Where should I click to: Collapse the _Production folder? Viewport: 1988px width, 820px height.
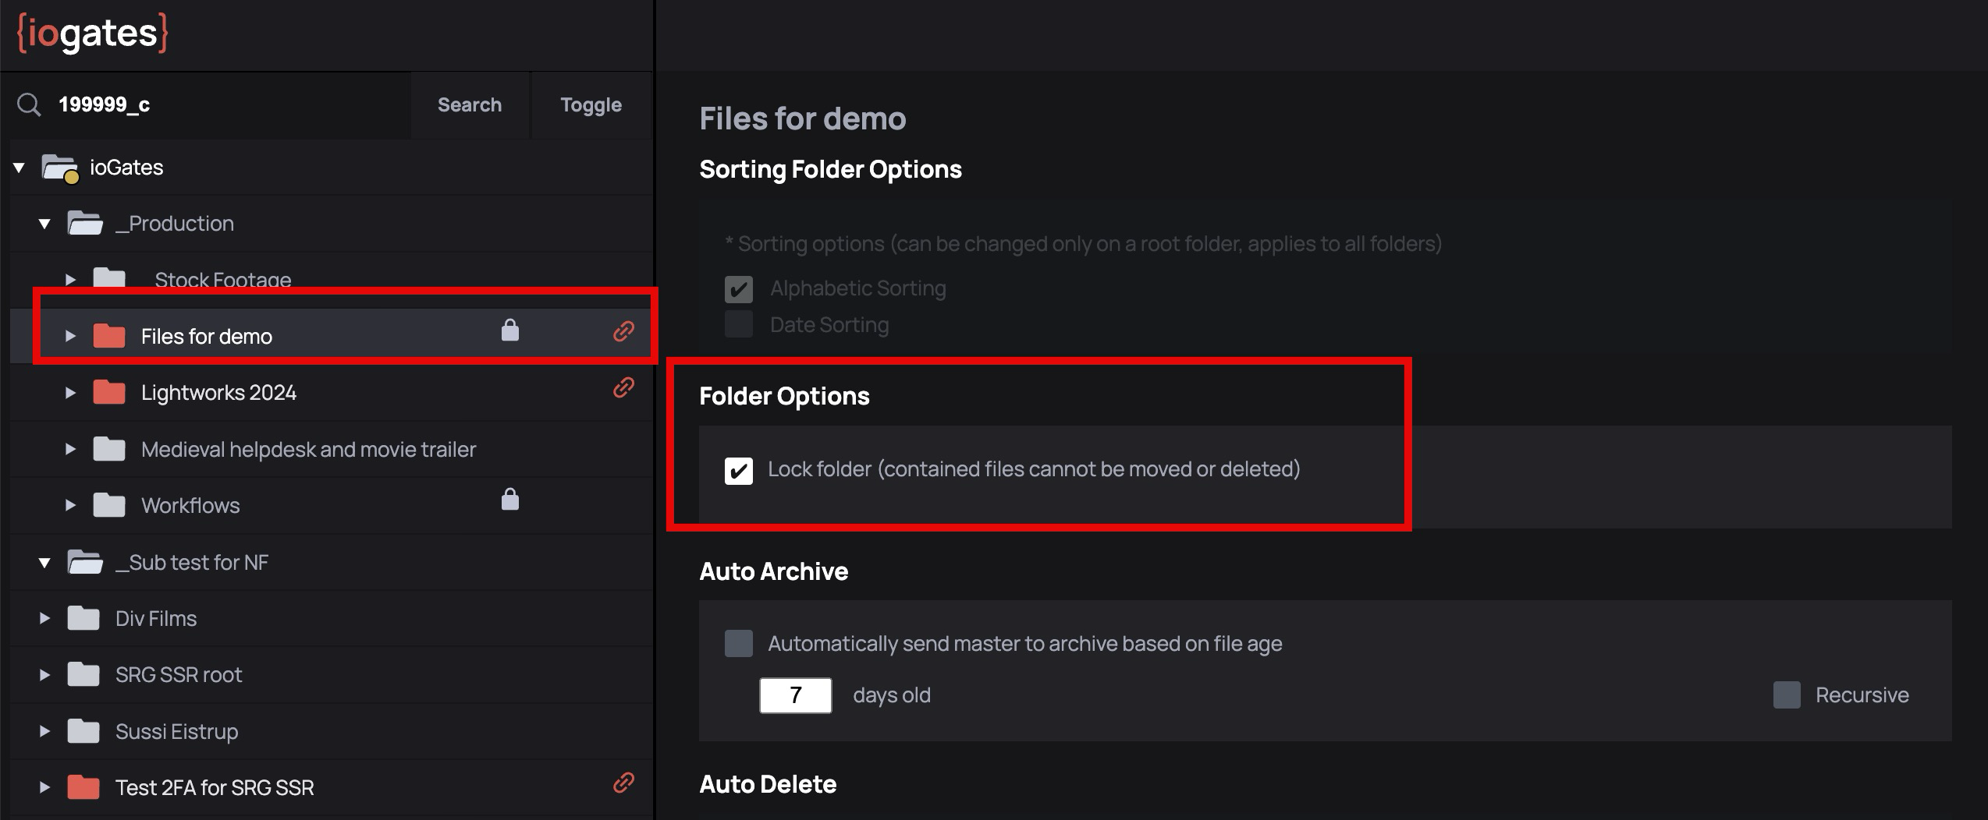[44, 224]
